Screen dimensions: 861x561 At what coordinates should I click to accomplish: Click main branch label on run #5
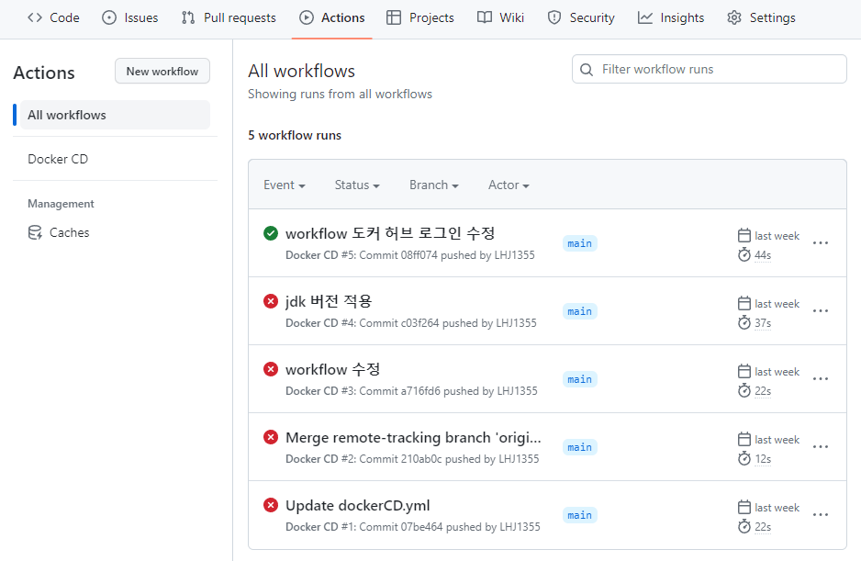580,243
